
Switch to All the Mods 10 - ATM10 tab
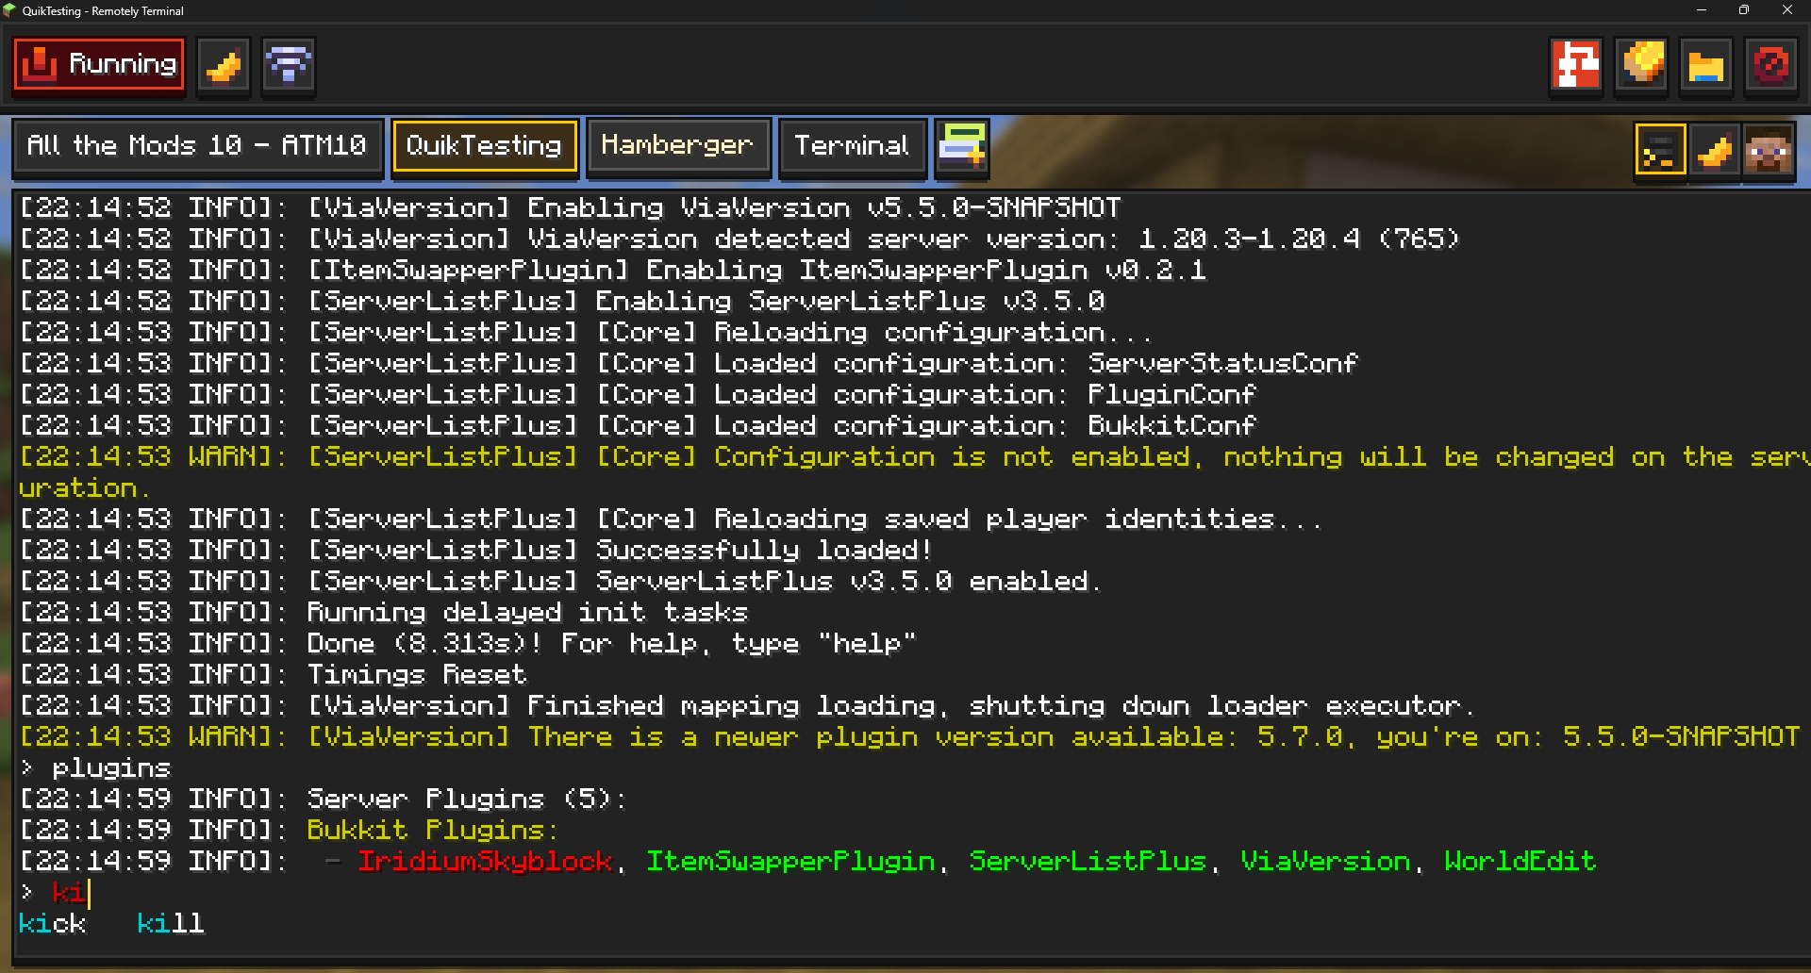tap(197, 146)
